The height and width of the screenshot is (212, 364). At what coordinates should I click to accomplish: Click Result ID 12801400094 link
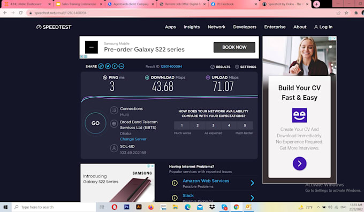(171, 67)
